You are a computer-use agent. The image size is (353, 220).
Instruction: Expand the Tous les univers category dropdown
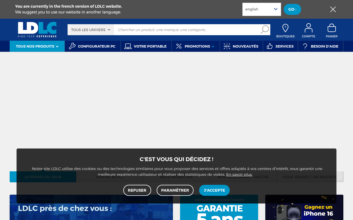(x=91, y=30)
